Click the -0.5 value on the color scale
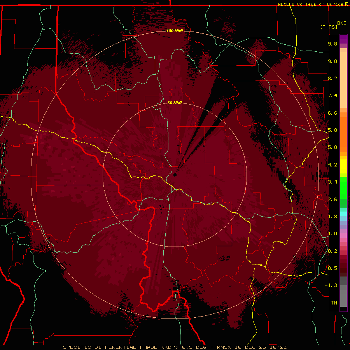Screen dimensions: 350x350 click(x=331, y=268)
